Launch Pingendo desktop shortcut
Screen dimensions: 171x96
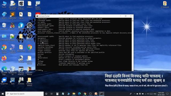pos(21,26)
